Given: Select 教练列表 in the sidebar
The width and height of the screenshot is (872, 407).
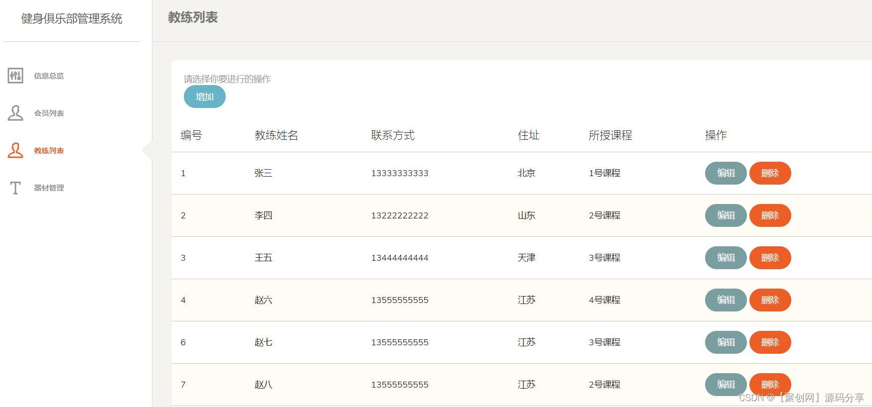Looking at the screenshot, I should pos(49,150).
